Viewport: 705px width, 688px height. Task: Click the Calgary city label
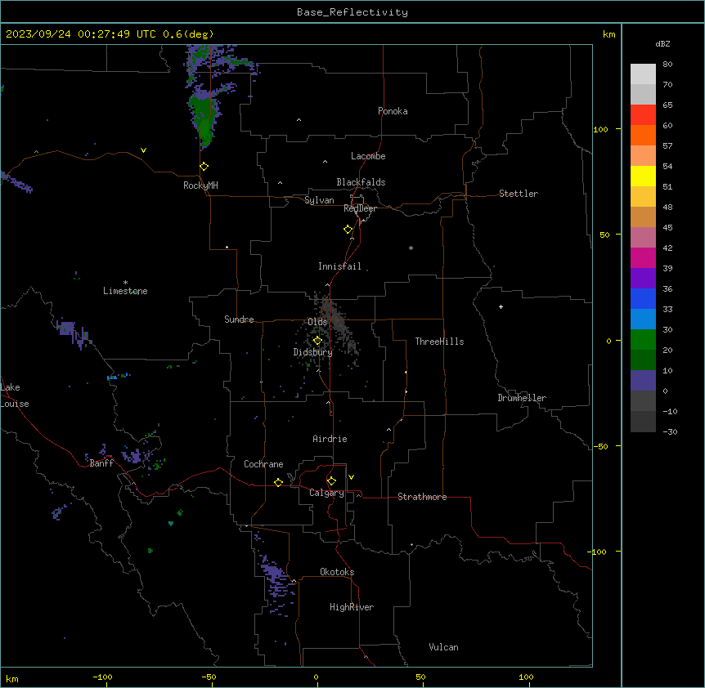pos(326,493)
